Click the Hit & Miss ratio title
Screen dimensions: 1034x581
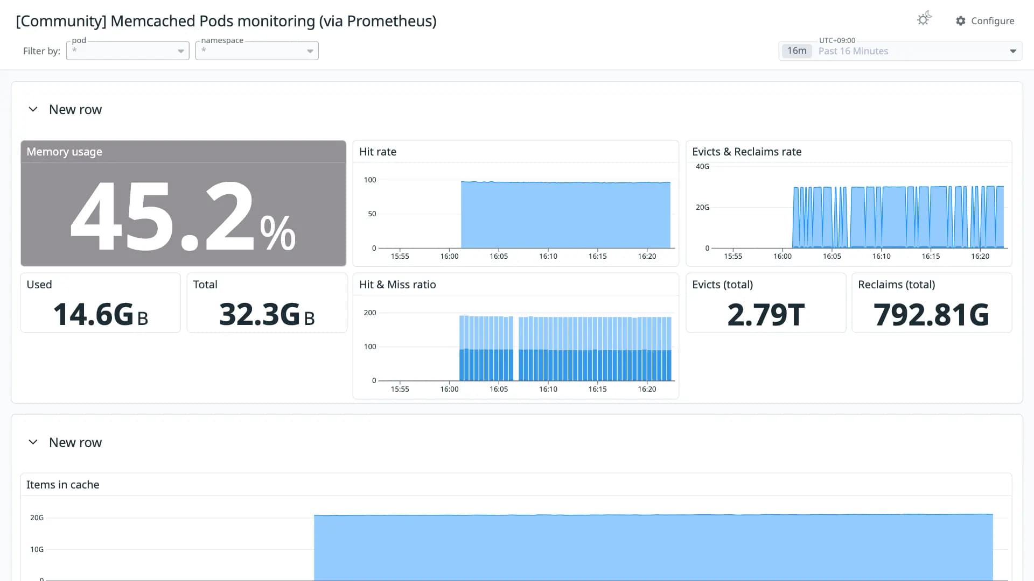397,285
